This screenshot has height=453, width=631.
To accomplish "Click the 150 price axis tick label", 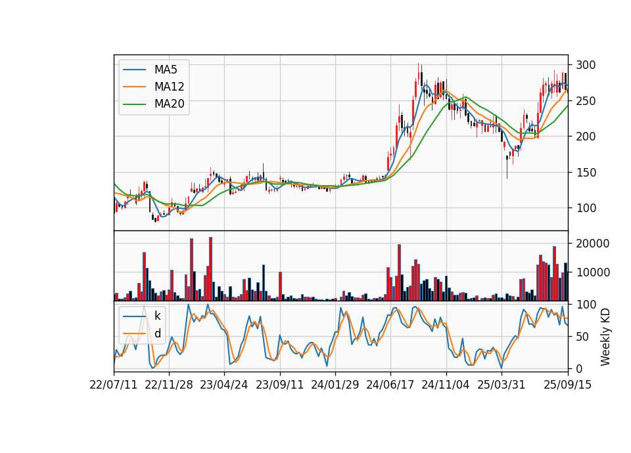I will tap(586, 173).
